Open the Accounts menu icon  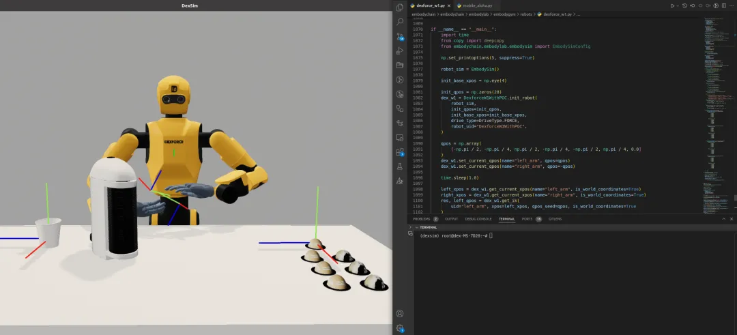pyautogui.click(x=400, y=313)
